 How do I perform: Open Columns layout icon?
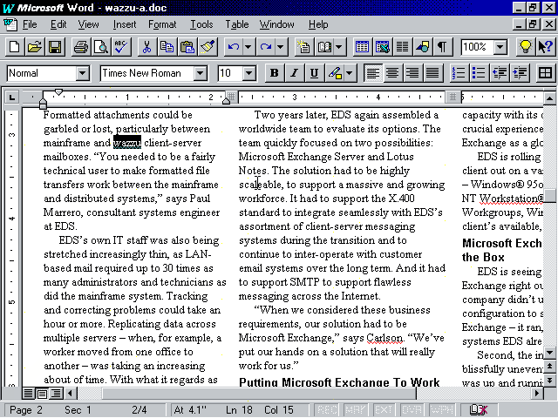tap(403, 47)
